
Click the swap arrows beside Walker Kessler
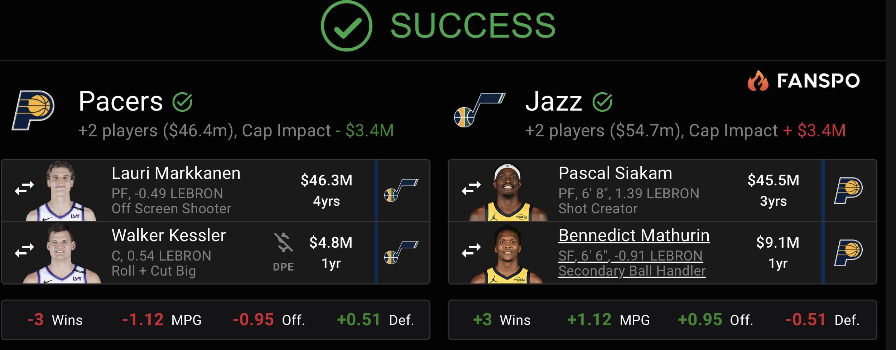pos(24,250)
